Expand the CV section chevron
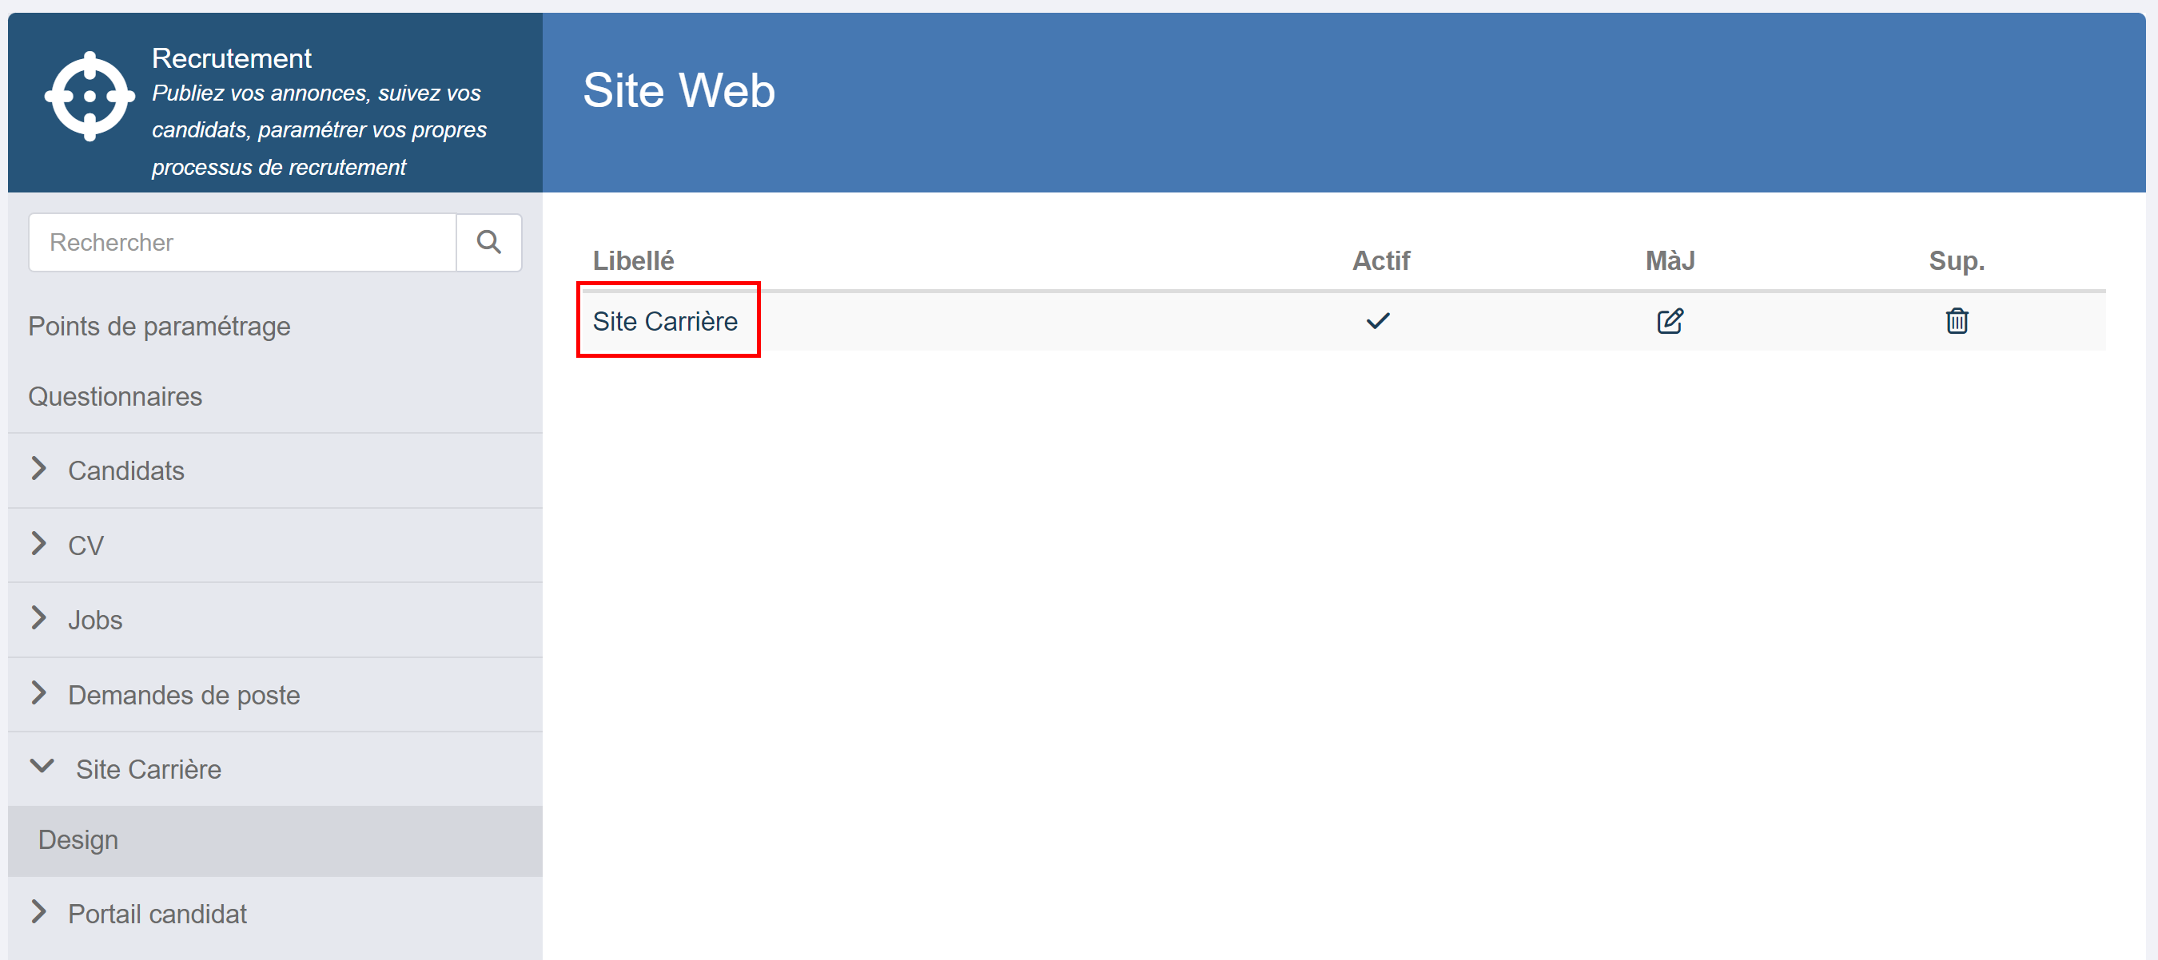The image size is (2158, 960). [x=38, y=544]
